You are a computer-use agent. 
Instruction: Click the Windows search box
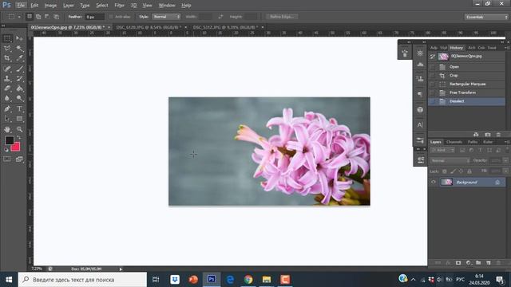click(82, 280)
